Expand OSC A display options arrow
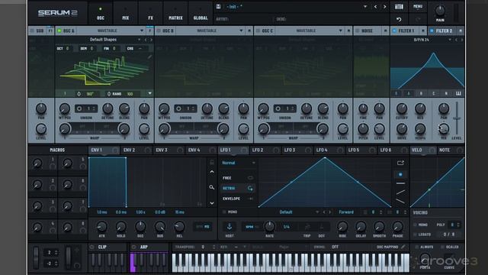This screenshot has height=275, width=488. coord(149,93)
